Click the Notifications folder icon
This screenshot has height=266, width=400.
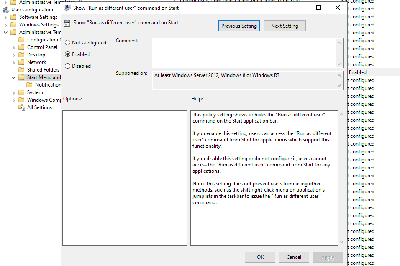click(30, 85)
